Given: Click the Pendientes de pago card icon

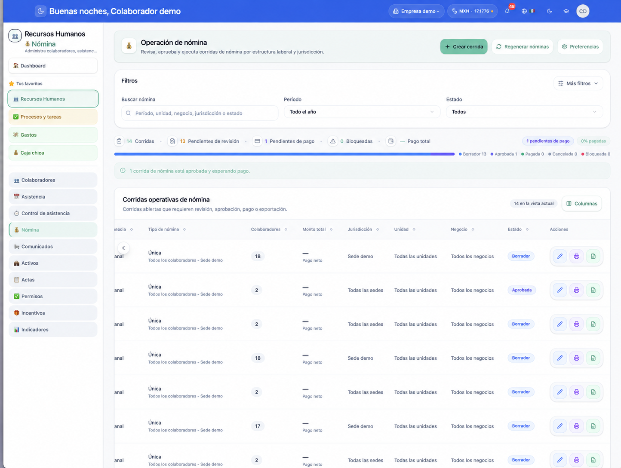Looking at the screenshot, I should [257, 141].
